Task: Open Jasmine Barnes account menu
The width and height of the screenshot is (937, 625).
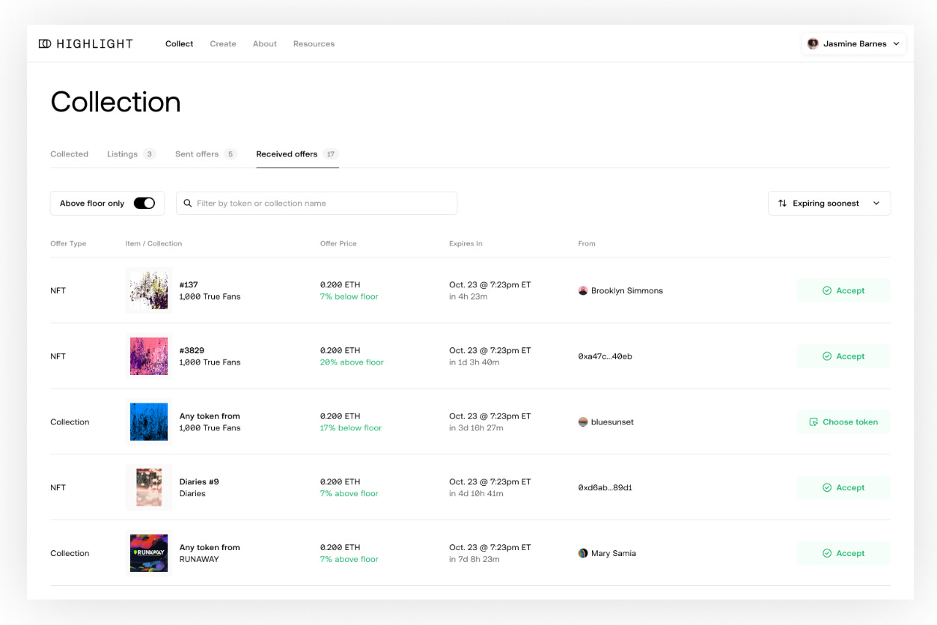Action: 854,44
